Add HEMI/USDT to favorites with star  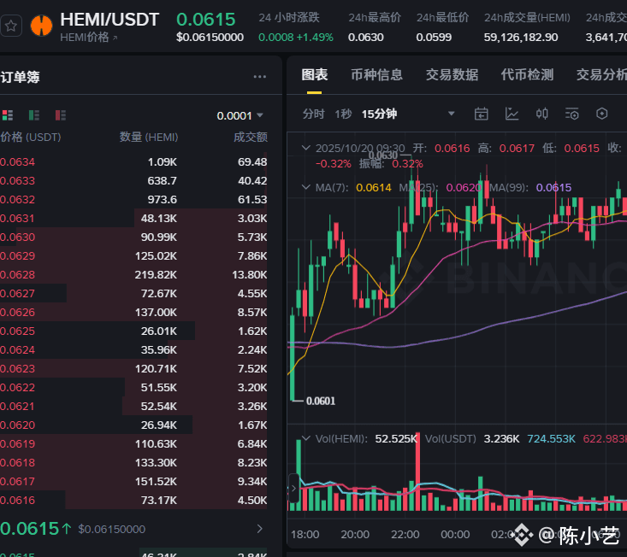pos(11,26)
